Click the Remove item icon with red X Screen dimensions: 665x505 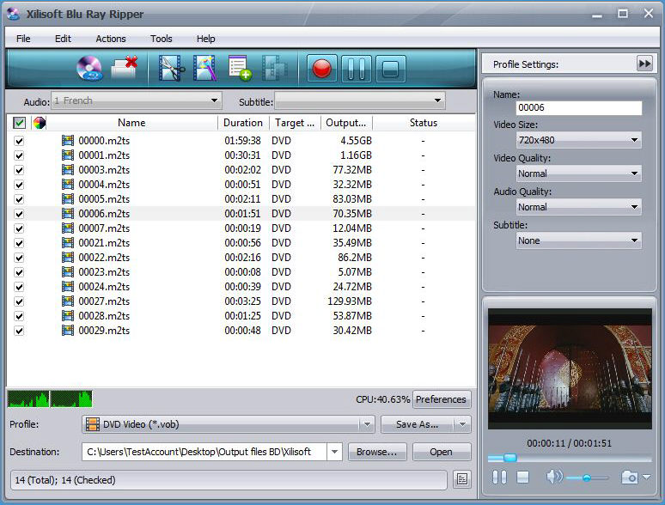click(125, 68)
